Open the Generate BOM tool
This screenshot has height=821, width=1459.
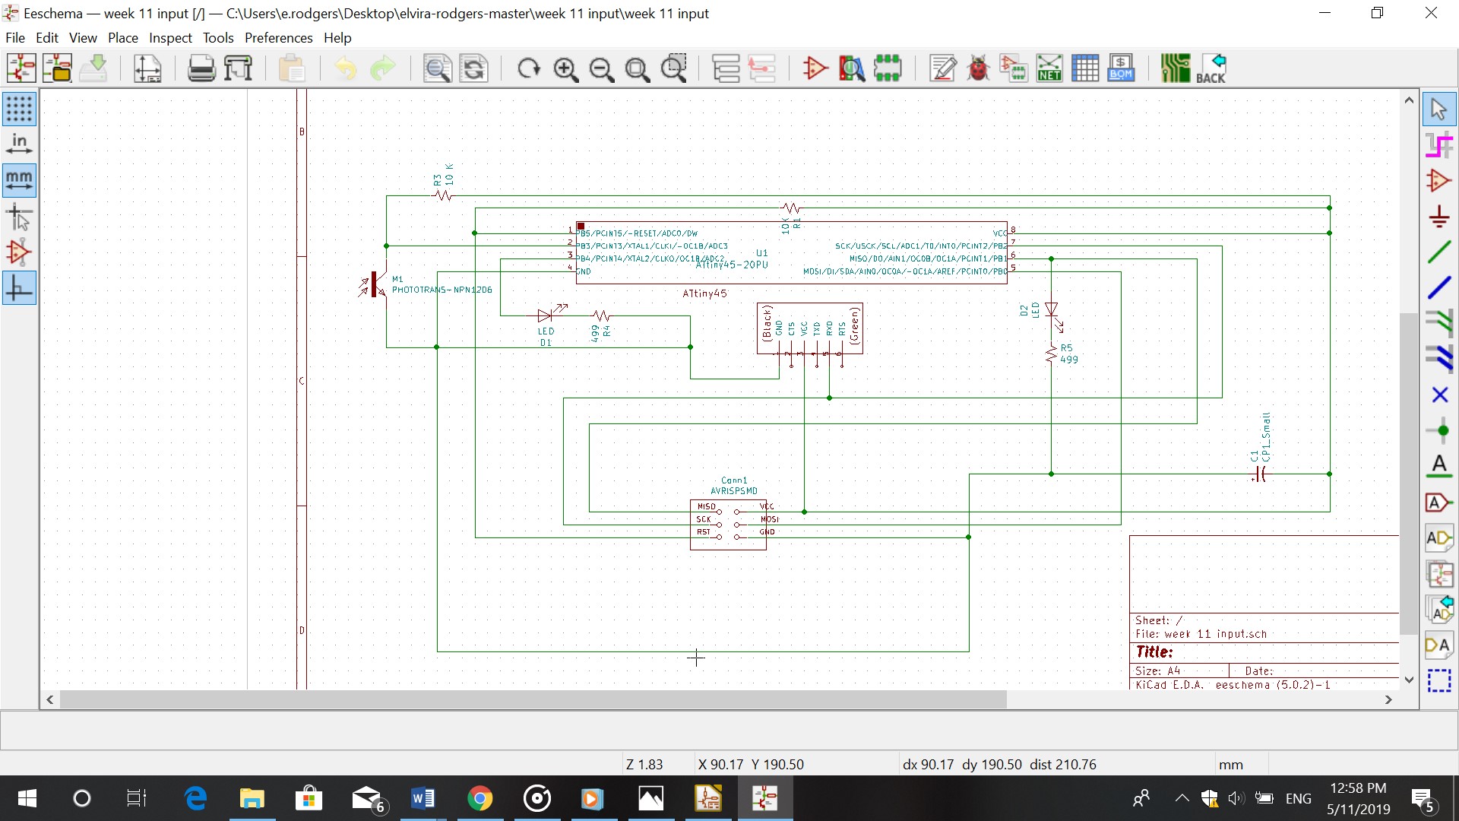(x=1121, y=68)
